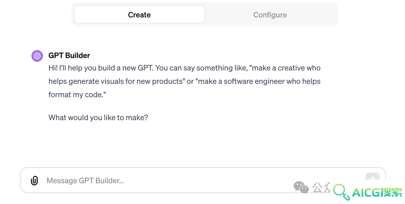Screen dimensions: 405x204
Task: Click the purple GPT Builder avatar icon
Action: coord(37,56)
